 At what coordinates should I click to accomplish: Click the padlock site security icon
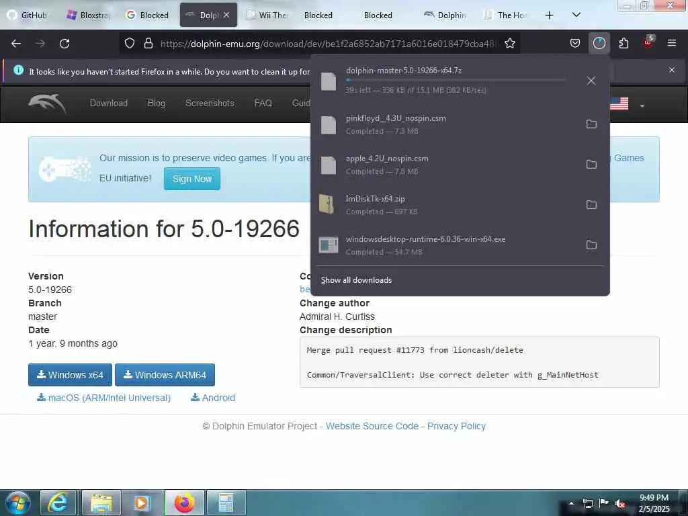coord(148,44)
